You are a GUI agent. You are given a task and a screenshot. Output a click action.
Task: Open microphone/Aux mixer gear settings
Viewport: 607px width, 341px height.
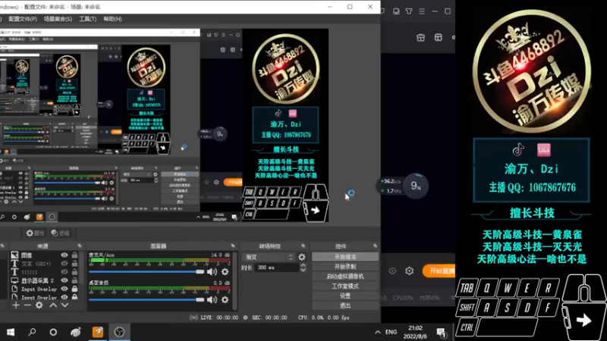(x=225, y=272)
